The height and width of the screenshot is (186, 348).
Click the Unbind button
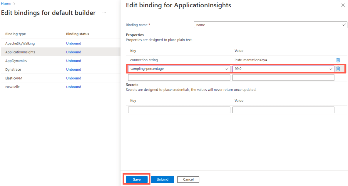click(162, 179)
